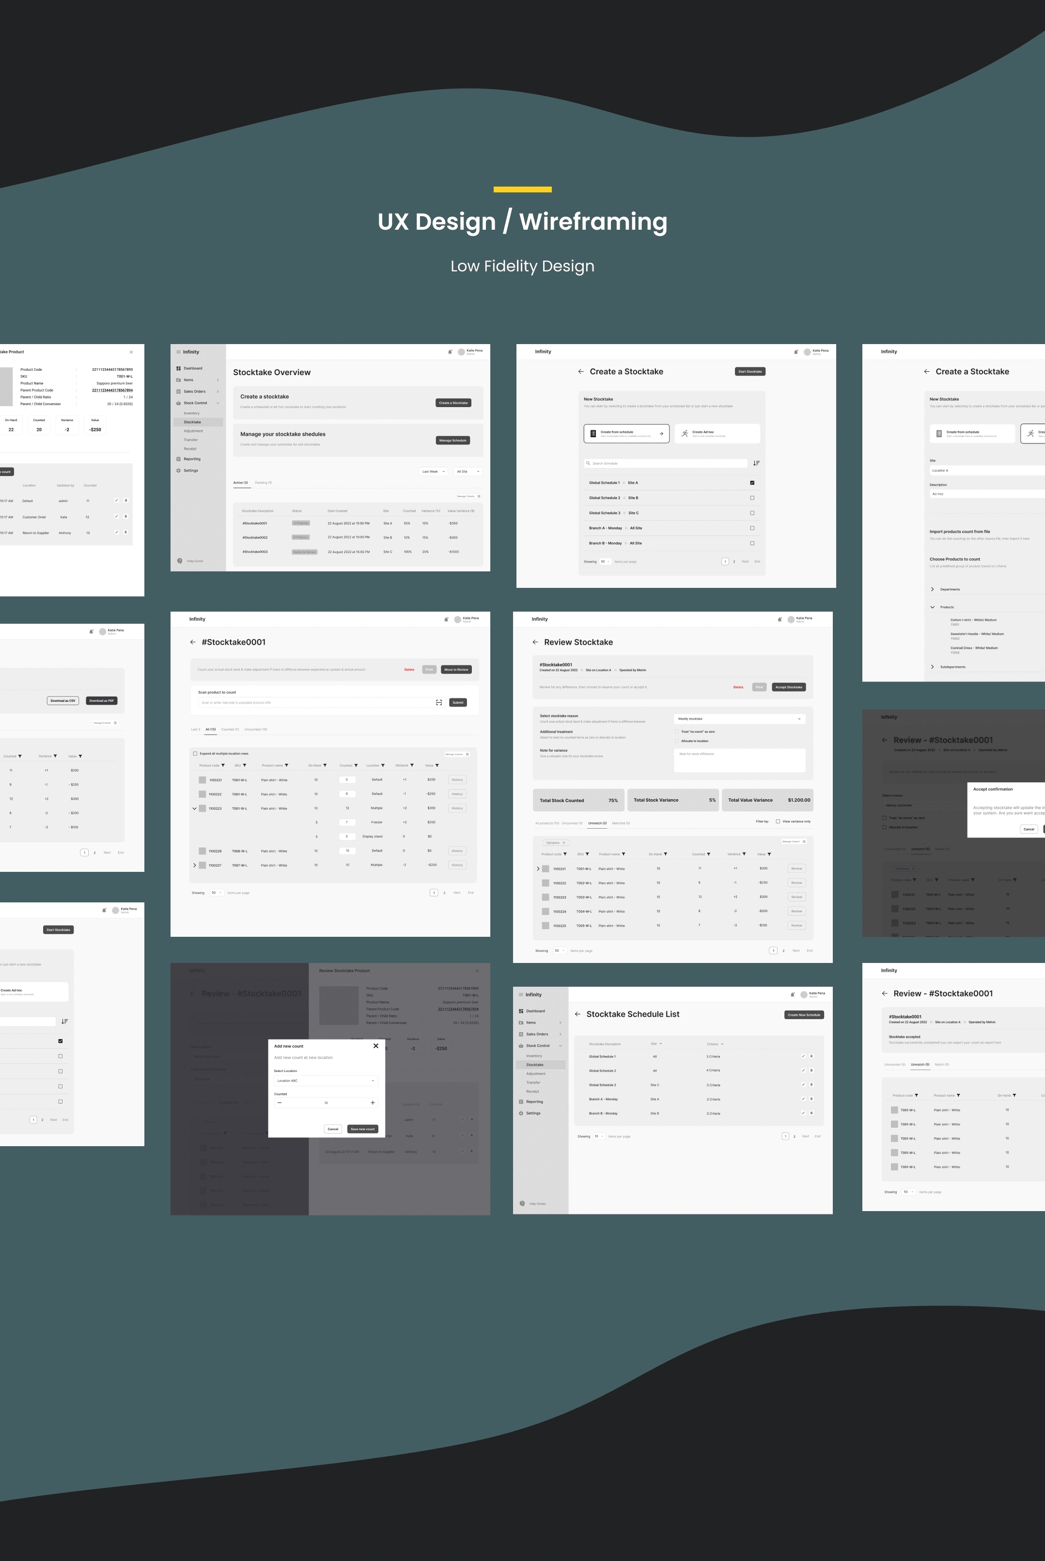Close the Add new count dialog
1045x1561 pixels.
pyautogui.click(x=376, y=1046)
